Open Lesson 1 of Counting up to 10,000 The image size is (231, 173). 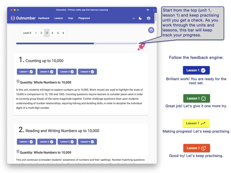click(x=26, y=72)
